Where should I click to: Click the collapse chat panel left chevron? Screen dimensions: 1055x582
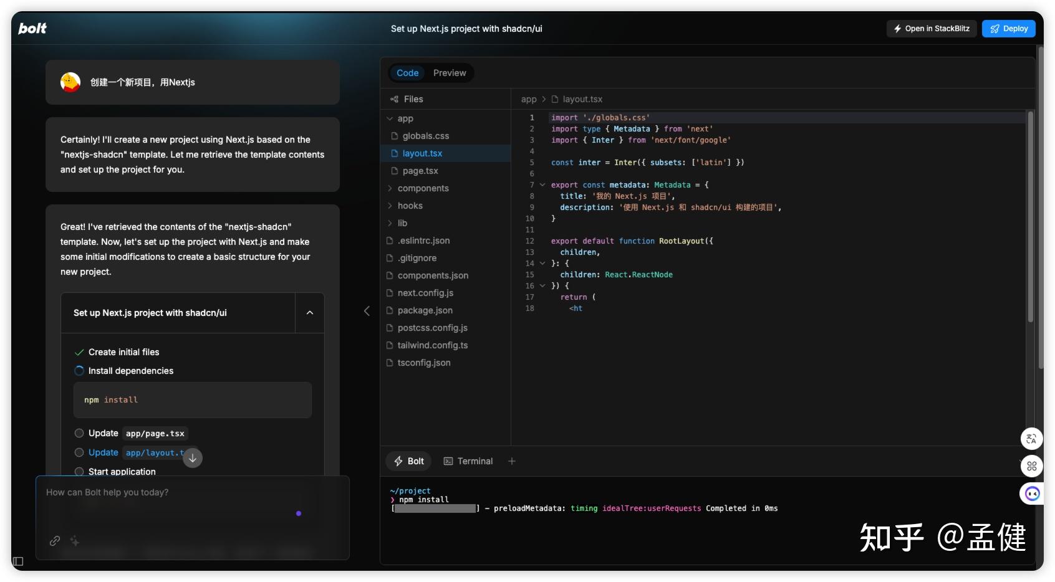[367, 311]
